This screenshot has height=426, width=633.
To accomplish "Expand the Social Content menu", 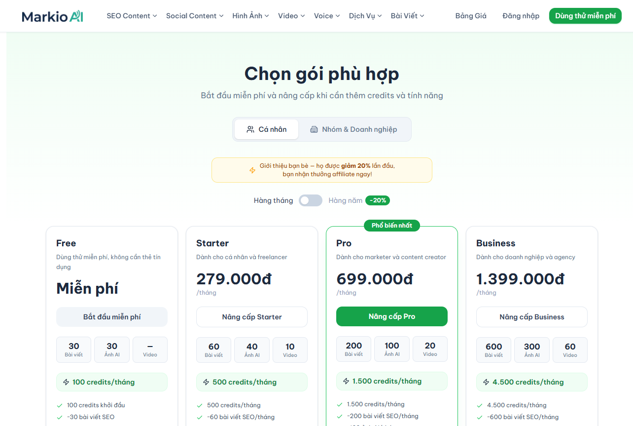I will (195, 16).
